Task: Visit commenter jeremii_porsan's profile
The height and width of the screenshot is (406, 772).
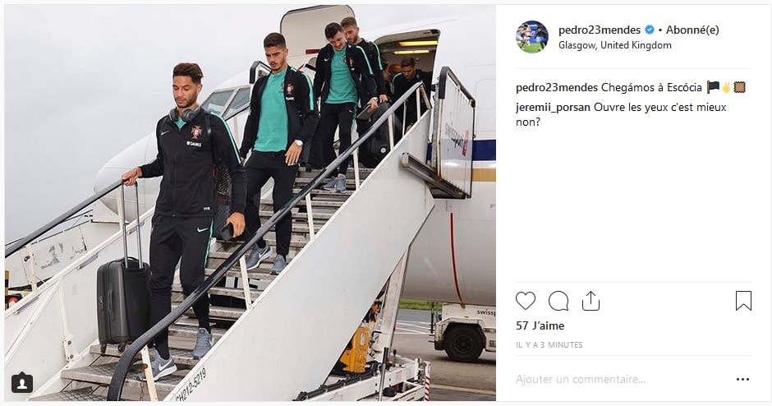Action: (x=553, y=108)
